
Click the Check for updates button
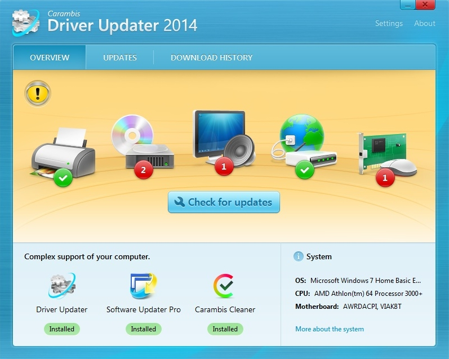[x=224, y=202]
